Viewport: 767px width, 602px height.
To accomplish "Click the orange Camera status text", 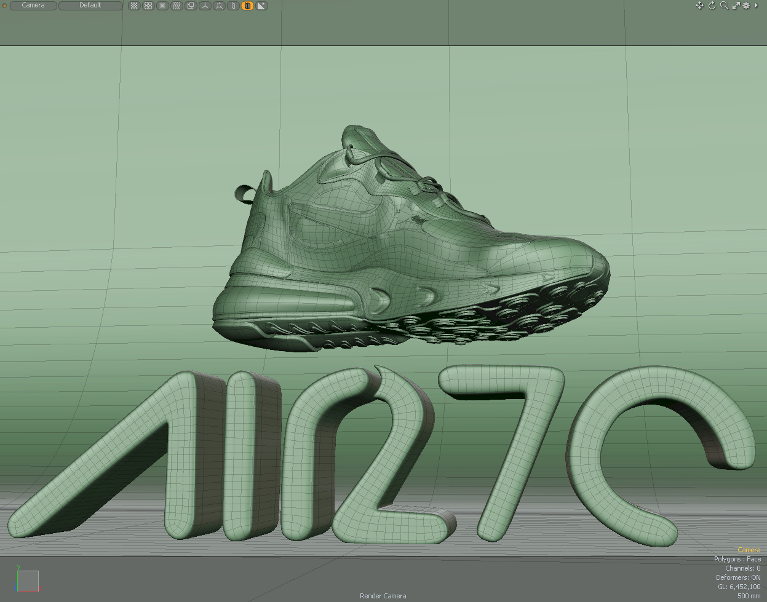I will coord(749,550).
